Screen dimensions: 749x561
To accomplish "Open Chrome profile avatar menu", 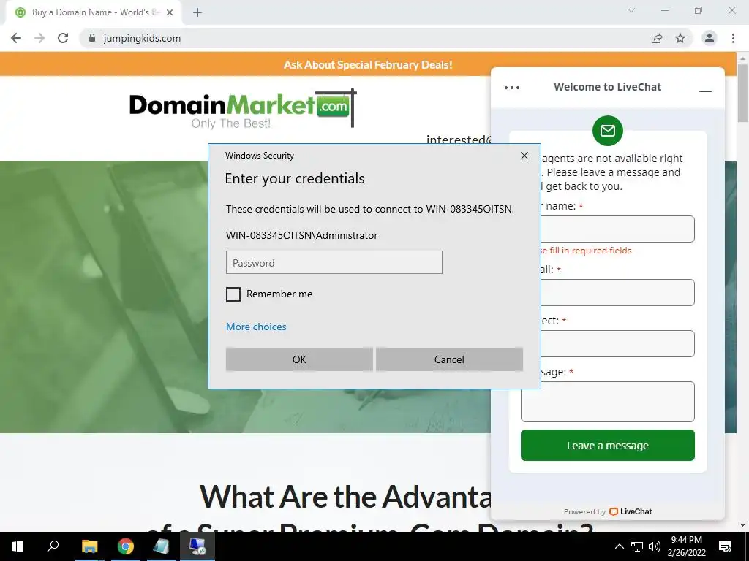I will [710, 38].
